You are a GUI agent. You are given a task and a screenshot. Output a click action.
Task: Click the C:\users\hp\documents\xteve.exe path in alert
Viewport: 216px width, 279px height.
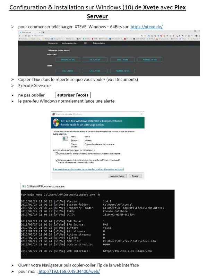100,144
